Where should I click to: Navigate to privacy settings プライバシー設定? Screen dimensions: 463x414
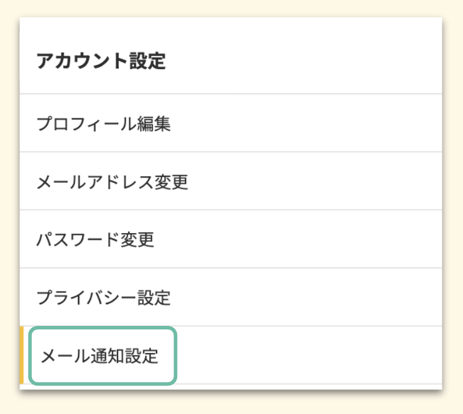click(103, 297)
